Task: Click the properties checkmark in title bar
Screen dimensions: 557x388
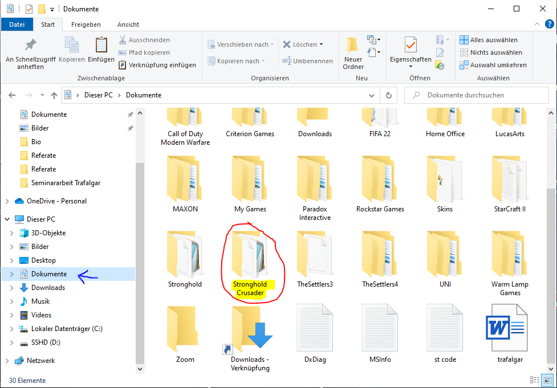Action: point(29,9)
